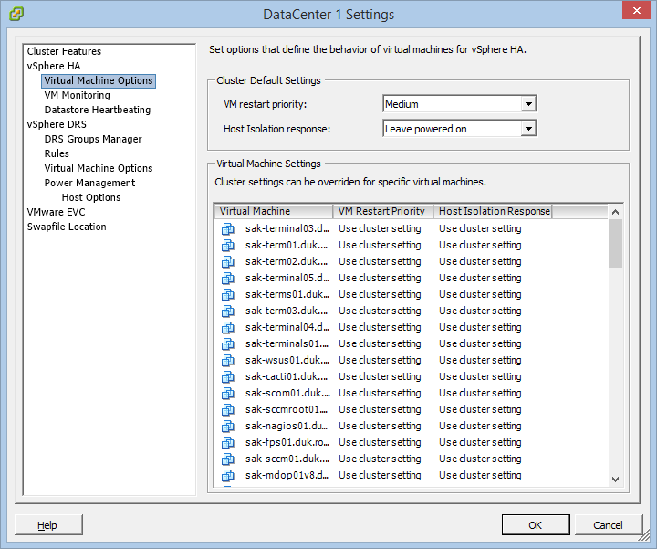Image resolution: width=657 pixels, height=549 pixels.
Task: Sort by the VM Restart Priority column header
Action: pyautogui.click(x=382, y=211)
